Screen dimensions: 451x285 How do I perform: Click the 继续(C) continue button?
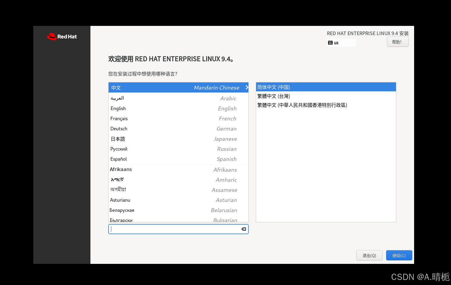(x=399, y=255)
